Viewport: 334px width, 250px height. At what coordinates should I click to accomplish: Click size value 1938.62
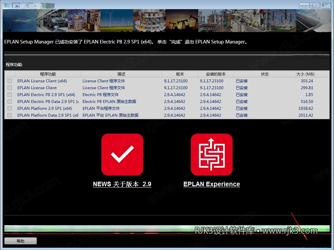point(306,108)
